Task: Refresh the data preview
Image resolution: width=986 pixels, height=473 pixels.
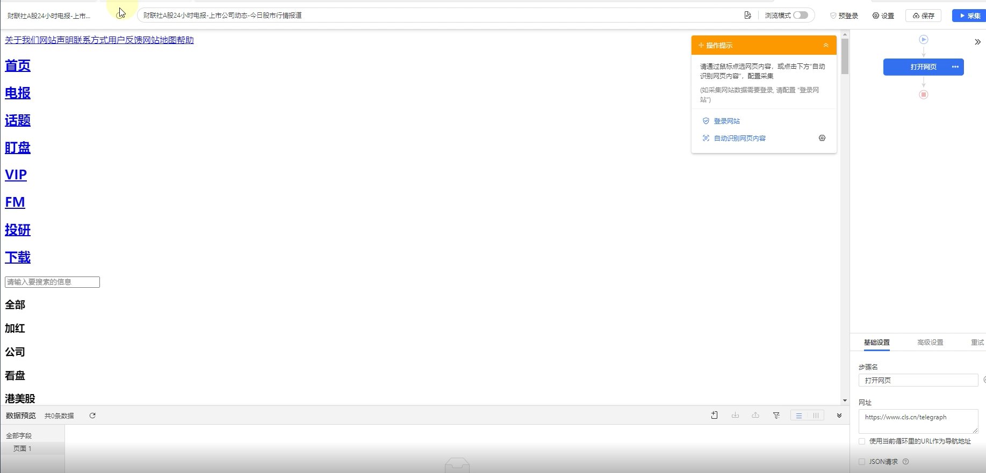Action: 92,416
